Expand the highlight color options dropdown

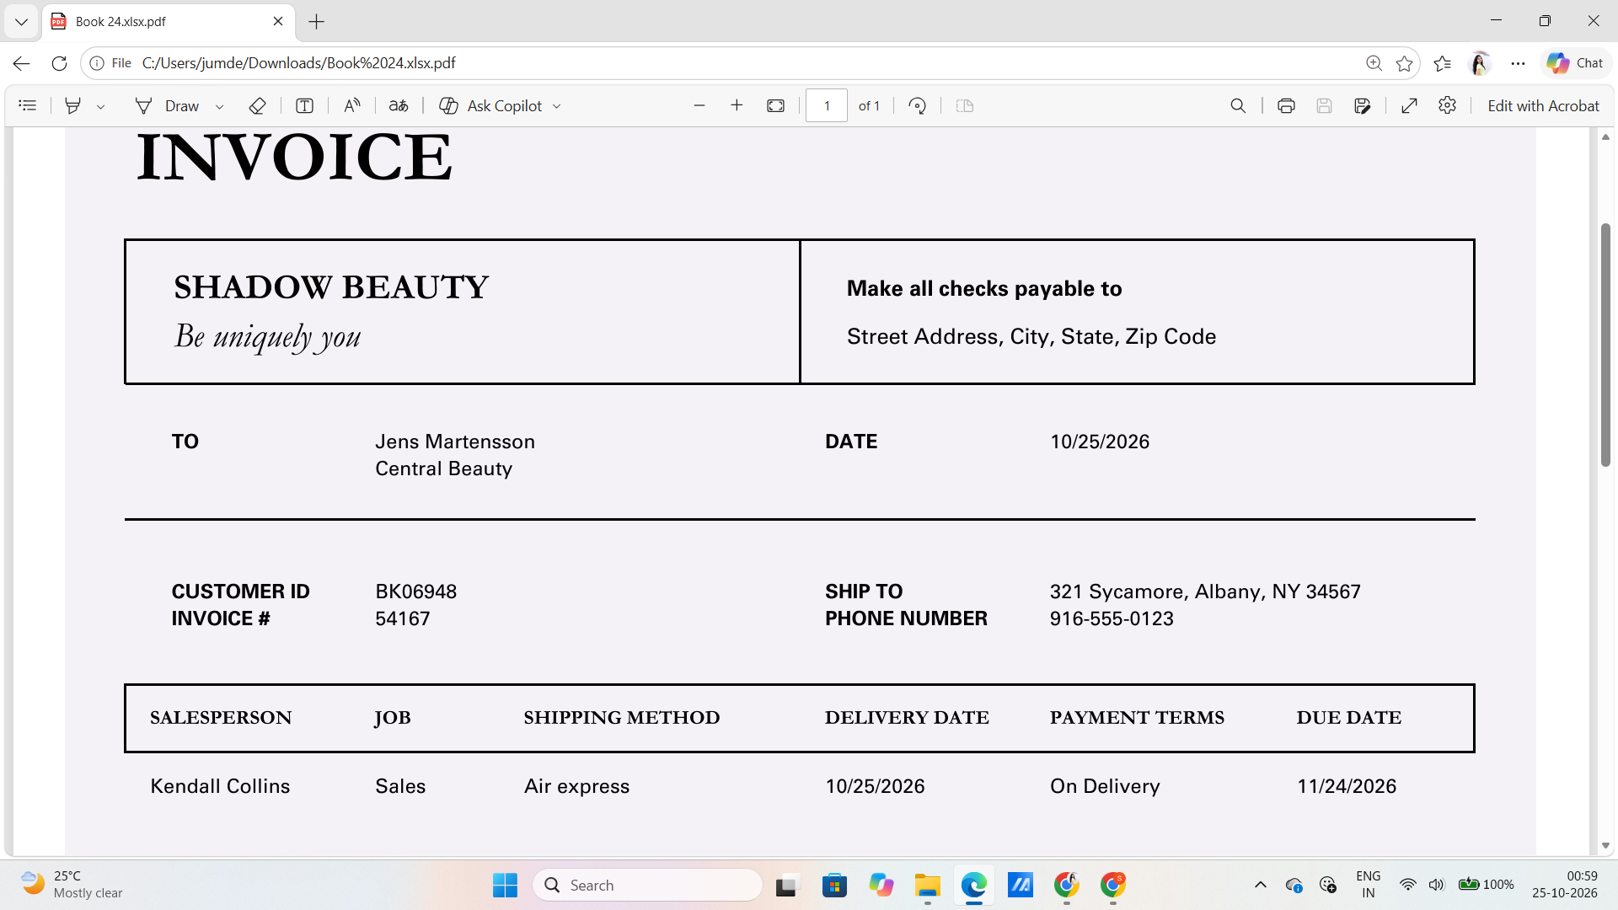click(x=101, y=106)
